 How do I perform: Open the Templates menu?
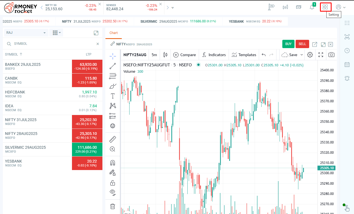244,55
